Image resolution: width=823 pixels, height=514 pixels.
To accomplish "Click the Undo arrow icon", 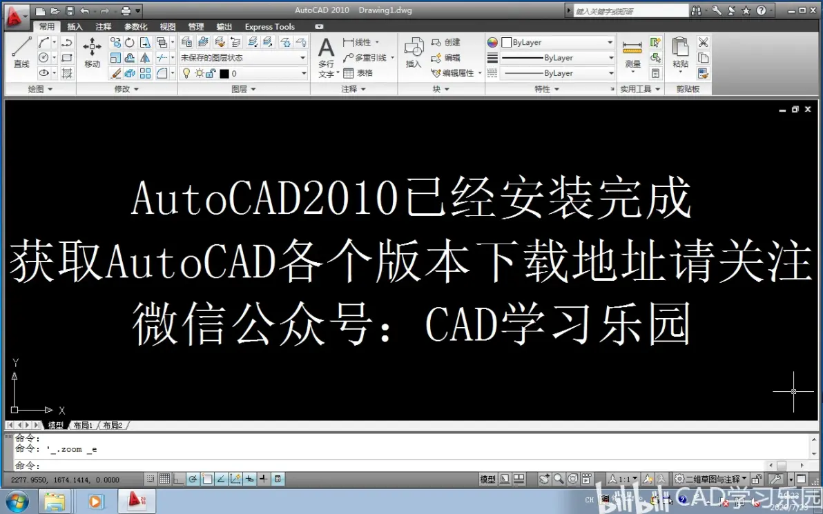I will (x=84, y=10).
